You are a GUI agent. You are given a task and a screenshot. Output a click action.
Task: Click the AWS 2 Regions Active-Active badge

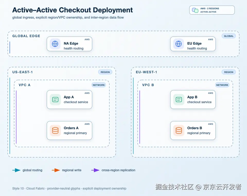click(212, 10)
